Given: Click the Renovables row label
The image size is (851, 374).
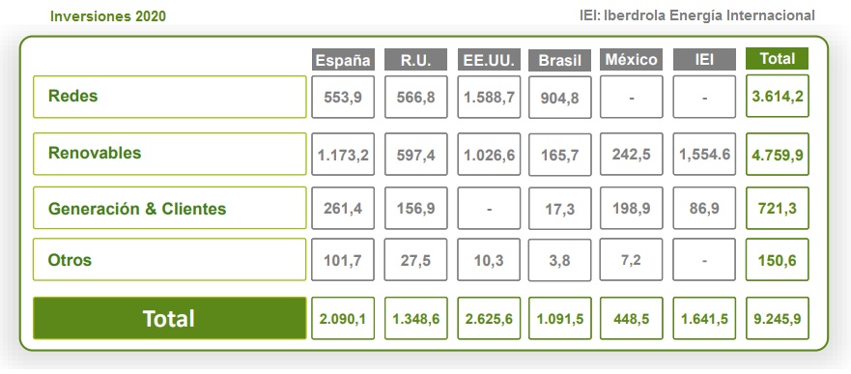Looking at the screenshot, I should 170,155.
